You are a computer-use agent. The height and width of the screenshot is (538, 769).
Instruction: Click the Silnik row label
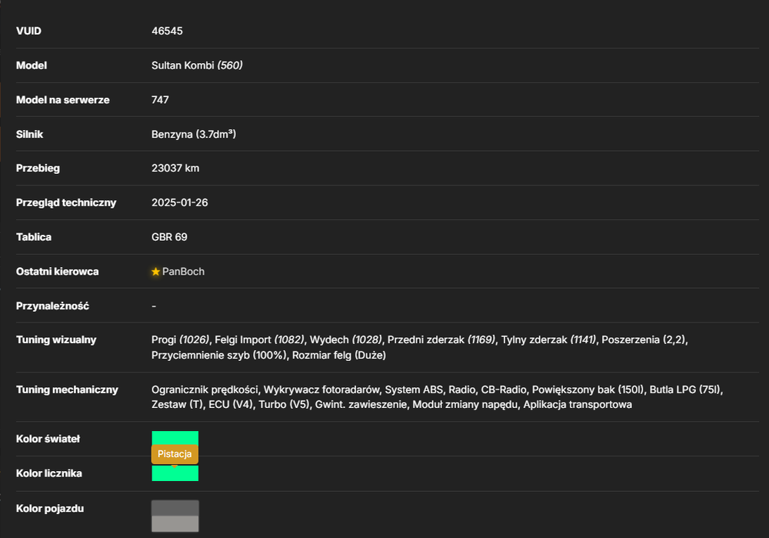(x=29, y=134)
